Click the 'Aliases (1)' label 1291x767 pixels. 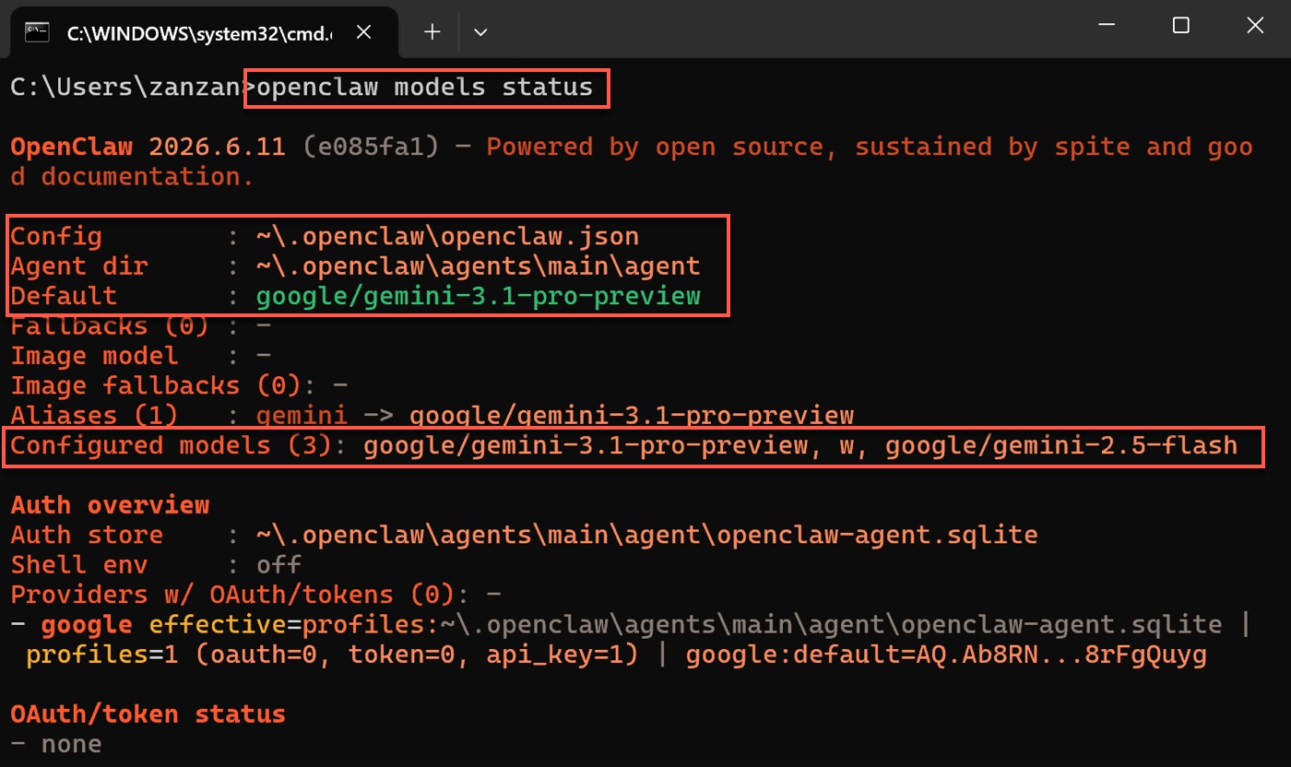click(94, 416)
